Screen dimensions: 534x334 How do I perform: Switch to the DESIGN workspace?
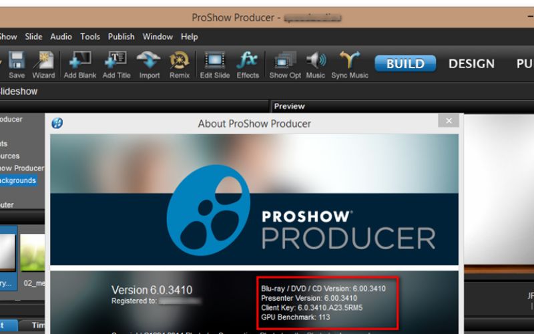coord(471,63)
